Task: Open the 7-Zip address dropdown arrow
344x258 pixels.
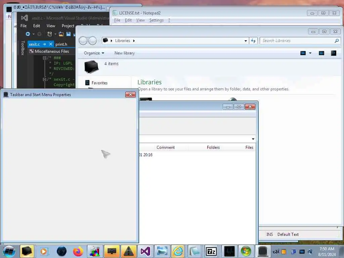Action: [x=253, y=139]
